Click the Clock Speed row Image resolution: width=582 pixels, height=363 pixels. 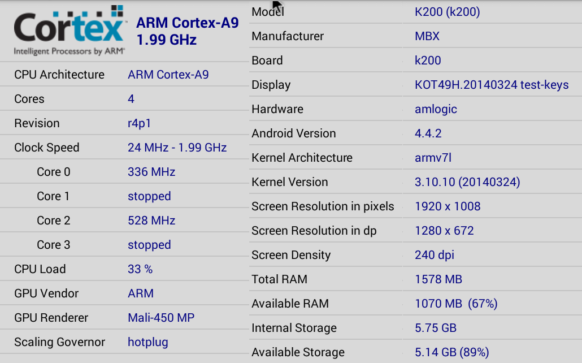tap(124, 148)
